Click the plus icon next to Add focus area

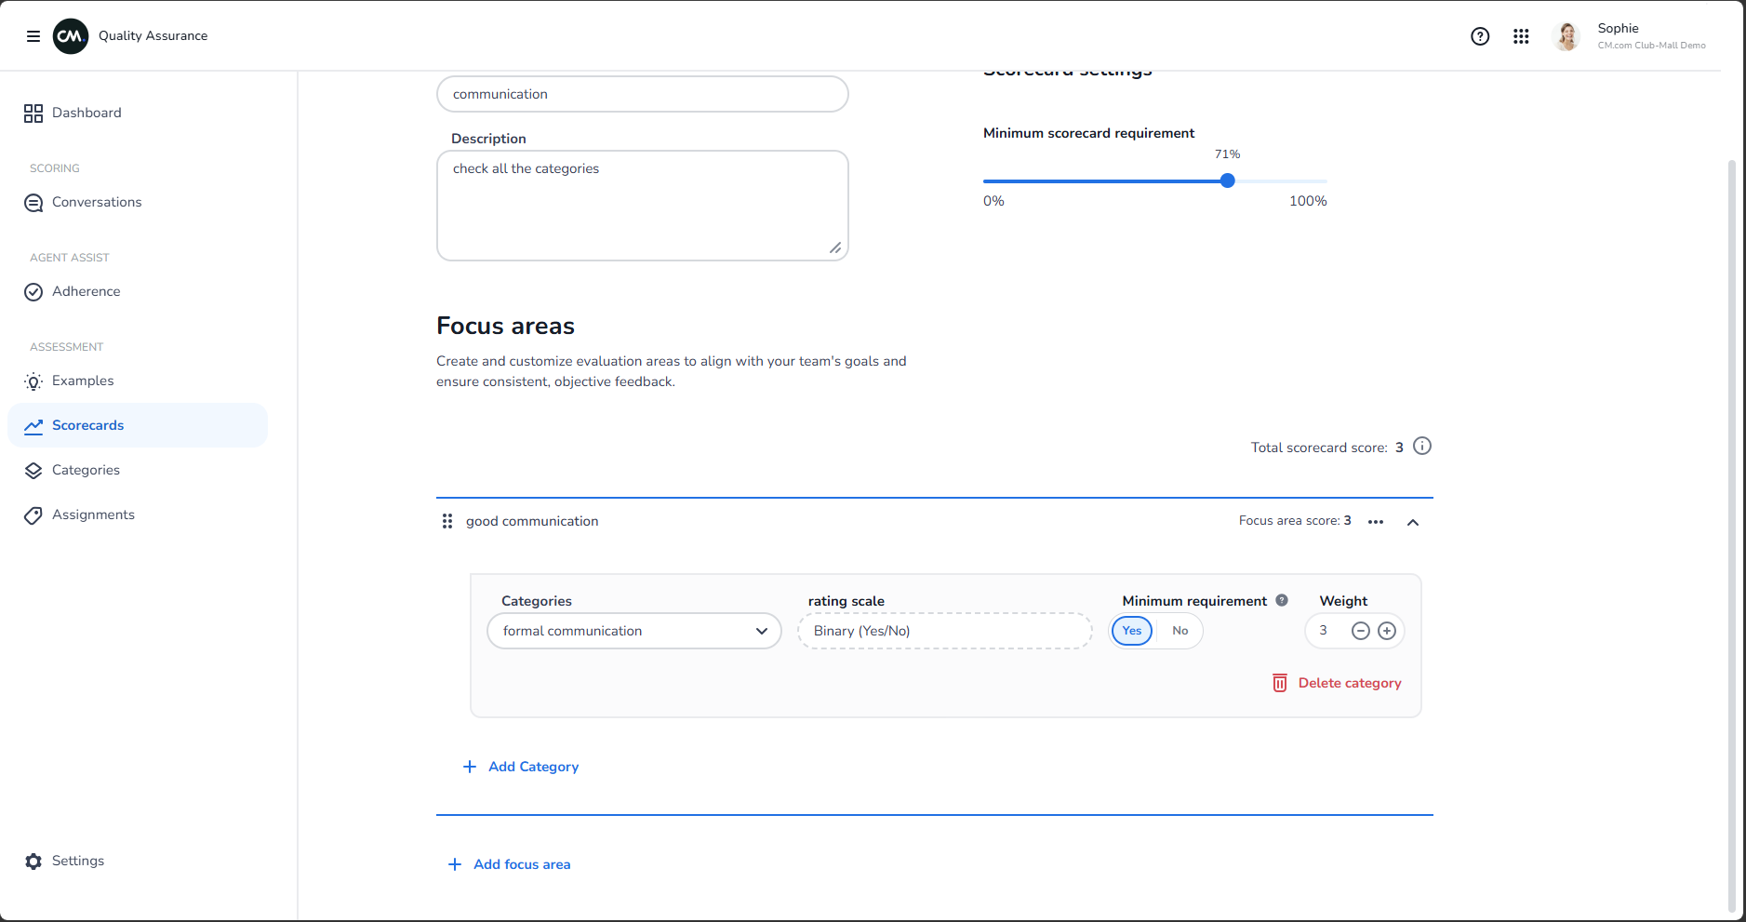point(455,864)
